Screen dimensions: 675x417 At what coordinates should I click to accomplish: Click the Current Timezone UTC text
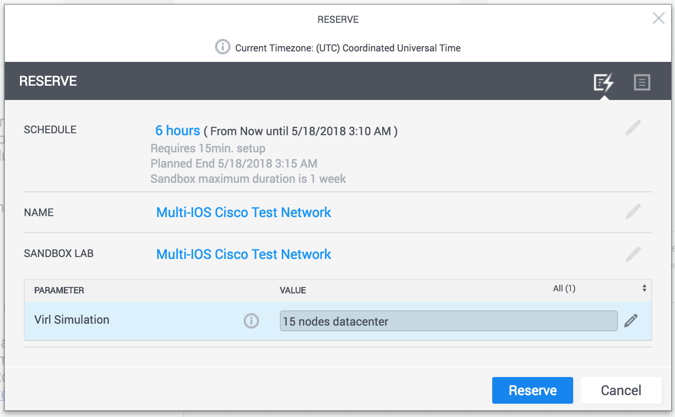point(348,48)
